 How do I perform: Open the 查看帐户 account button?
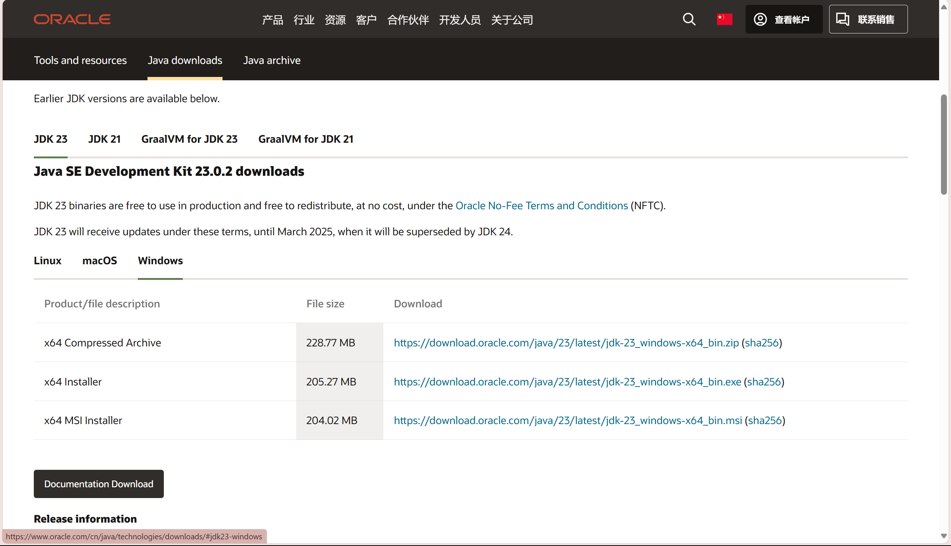pos(783,19)
